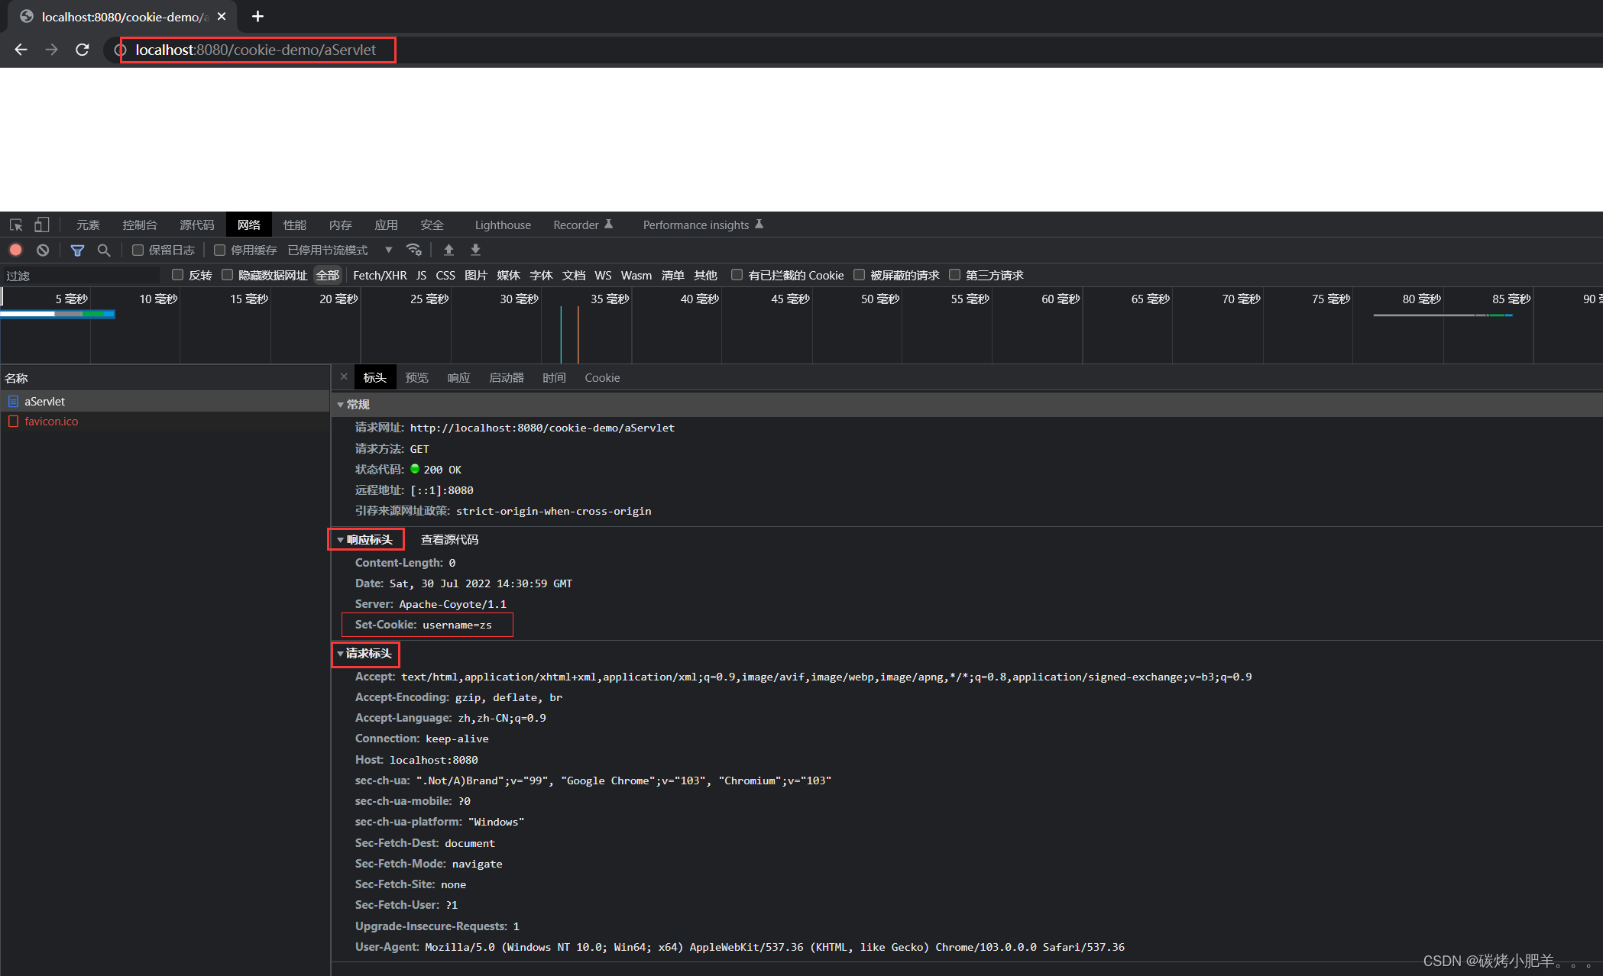Open the 预览 detail tab
The width and height of the screenshot is (1603, 976).
tap(416, 377)
